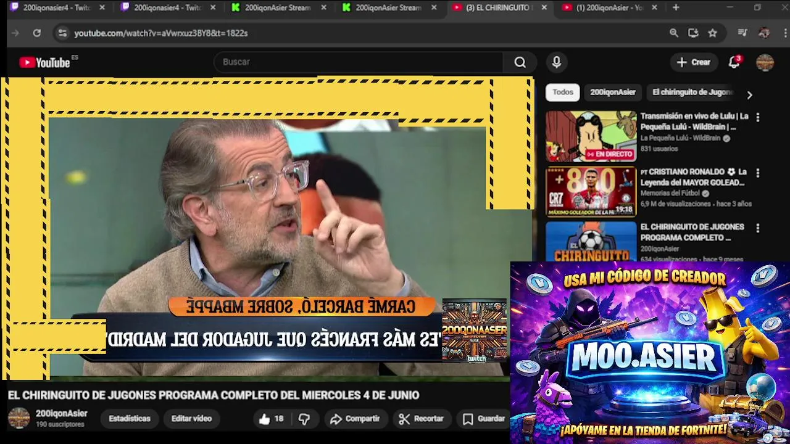
Task: Close the (1) 200iqonAsier YouTube tab
Action: [x=654, y=8]
